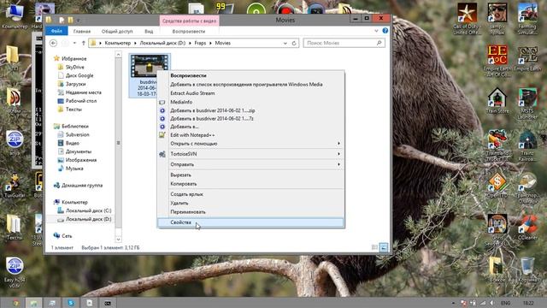Open the Call of Duty United Offensive shortcut
Viewport: 547px width, 308px height.
467,18
